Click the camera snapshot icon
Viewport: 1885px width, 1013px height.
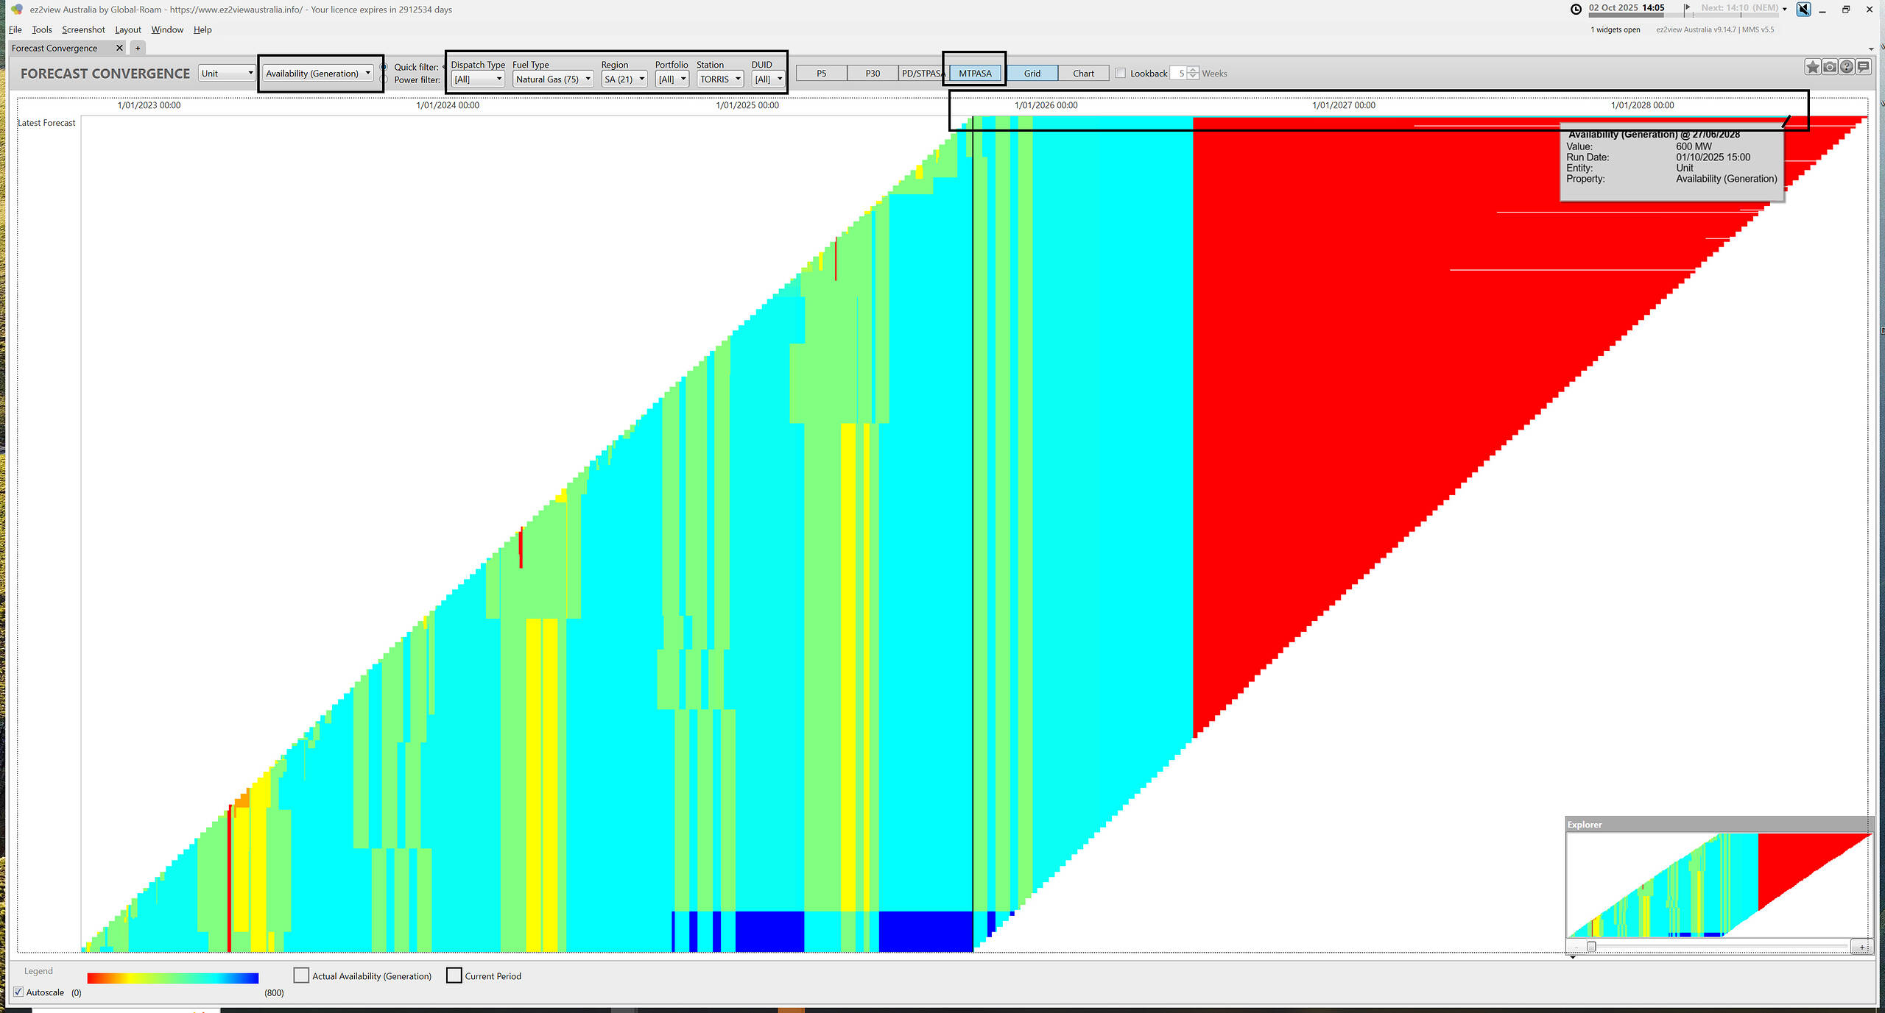click(1829, 67)
